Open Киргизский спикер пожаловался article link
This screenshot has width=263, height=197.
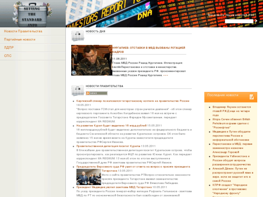[x=133, y=101]
